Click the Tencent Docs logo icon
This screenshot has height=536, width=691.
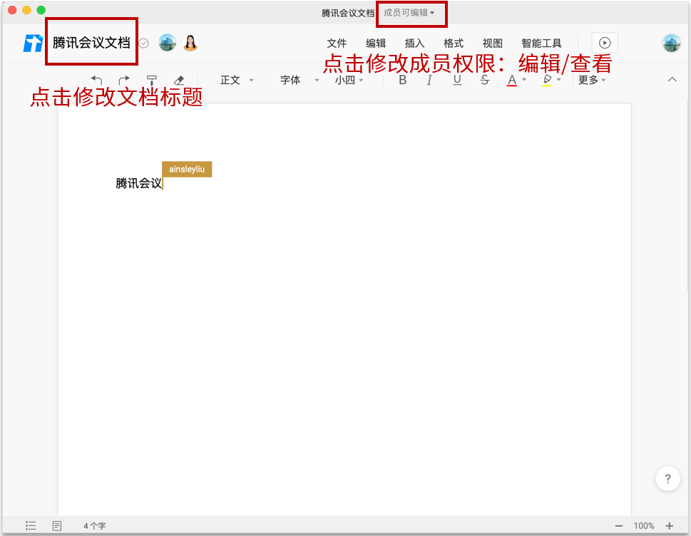(x=33, y=43)
